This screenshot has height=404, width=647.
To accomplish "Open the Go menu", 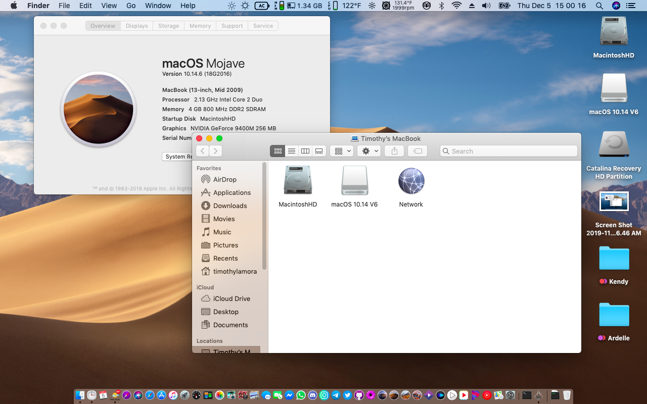I will pyautogui.click(x=131, y=6).
